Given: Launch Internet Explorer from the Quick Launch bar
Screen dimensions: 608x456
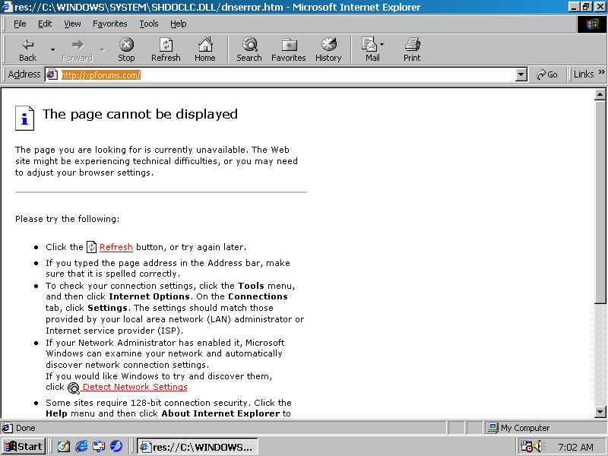Looking at the screenshot, I should [x=81, y=446].
